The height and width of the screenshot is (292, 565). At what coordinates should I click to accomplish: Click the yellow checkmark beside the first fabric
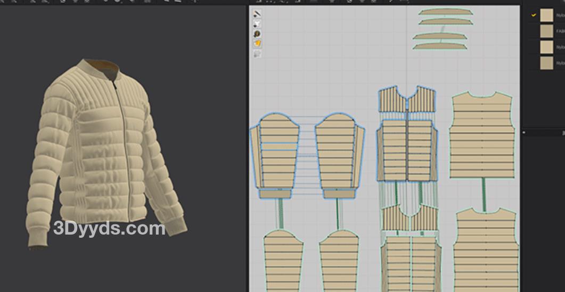[x=533, y=15]
